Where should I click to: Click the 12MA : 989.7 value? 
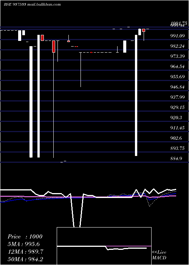click(26, 252)
